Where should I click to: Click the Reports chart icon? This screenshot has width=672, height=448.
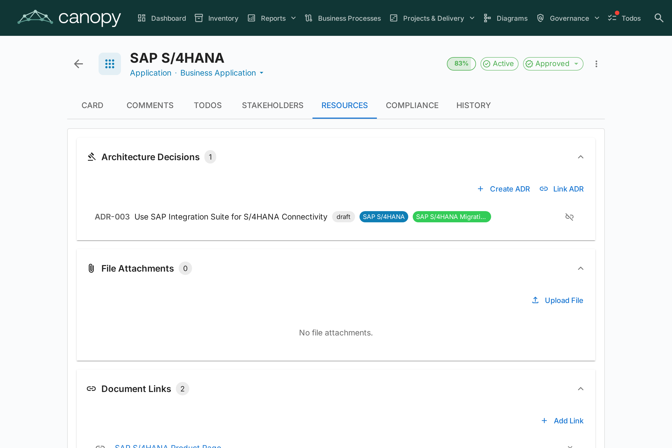click(x=251, y=18)
